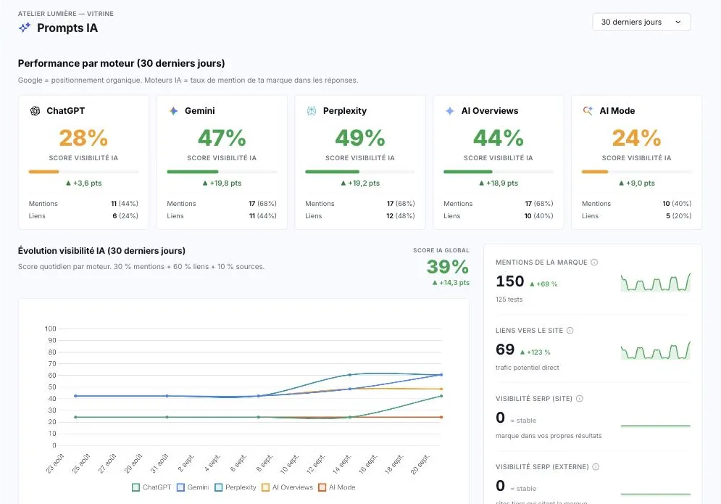Viewport: 721px width, 504px height.
Task: Click the 14 sept. data point on the Perplexity line
Action: point(350,375)
